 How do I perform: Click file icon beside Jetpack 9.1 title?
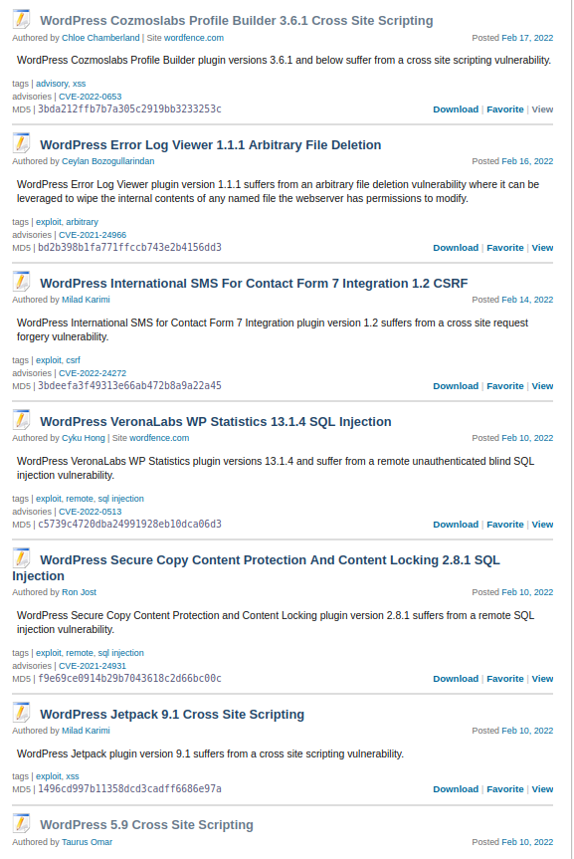(21, 713)
